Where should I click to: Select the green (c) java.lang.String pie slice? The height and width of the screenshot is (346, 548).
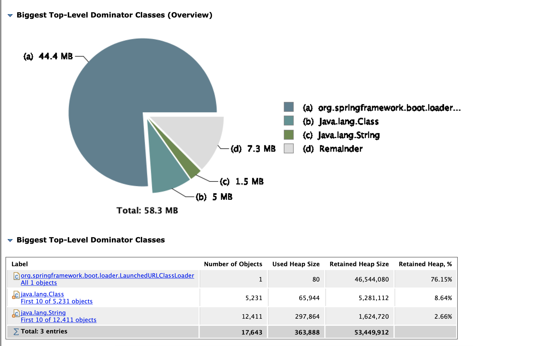pyautogui.click(x=185, y=161)
